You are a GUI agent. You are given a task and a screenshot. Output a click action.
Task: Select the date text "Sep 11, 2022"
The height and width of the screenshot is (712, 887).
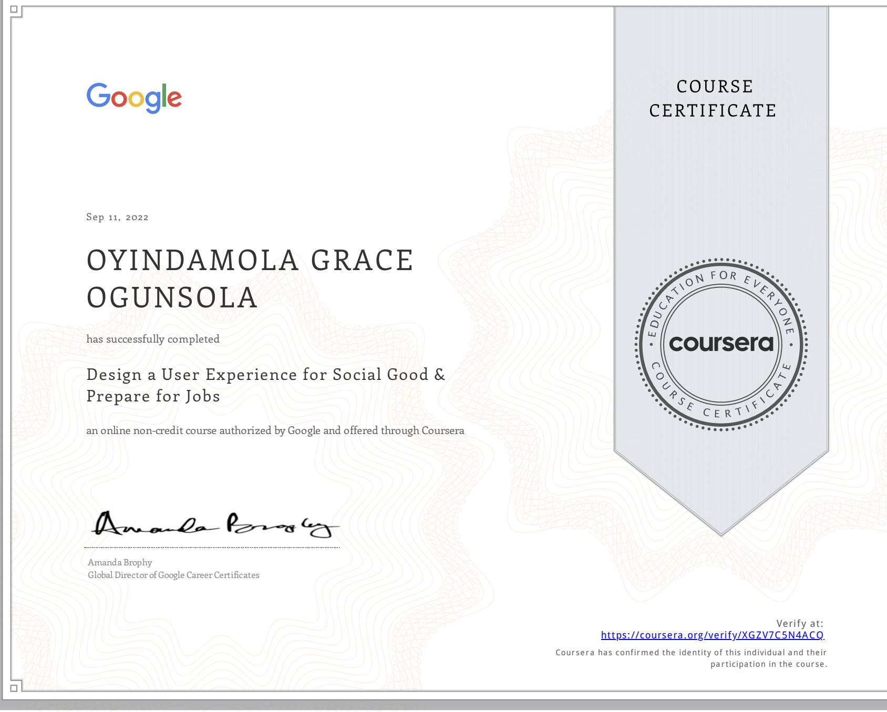point(117,217)
